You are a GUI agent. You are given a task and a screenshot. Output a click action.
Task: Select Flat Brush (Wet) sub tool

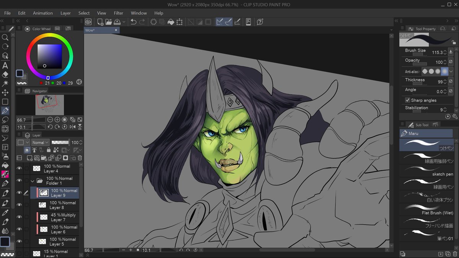point(427,209)
